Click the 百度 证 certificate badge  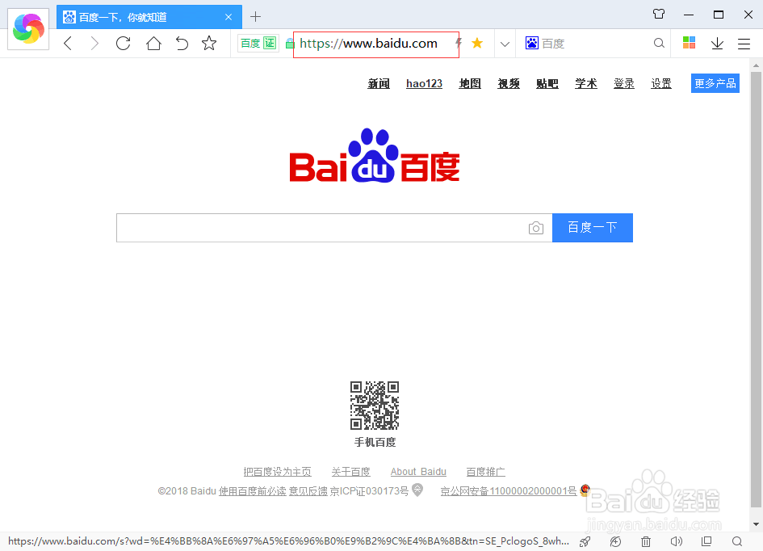(x=258, y=44)
